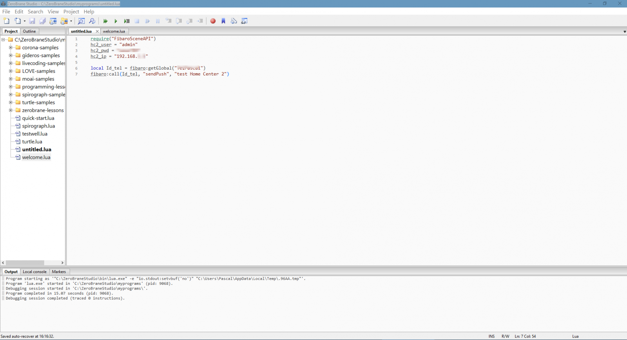Toggle breakpoint with the red circle icon
This screenshot has width=627, height=340.
click(213, 21)
